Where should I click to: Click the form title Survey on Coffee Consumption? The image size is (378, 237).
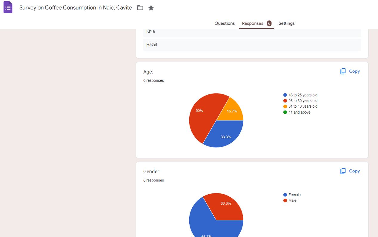point(76,8)
